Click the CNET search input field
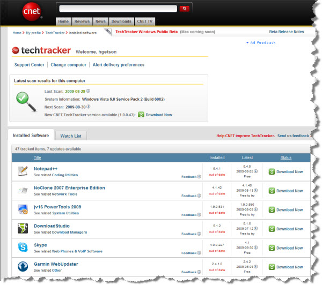The height and width of the screenshot is (285, 322). (118, 9)
